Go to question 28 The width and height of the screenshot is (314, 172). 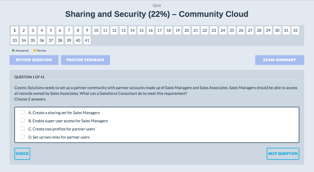coord(259,30)
